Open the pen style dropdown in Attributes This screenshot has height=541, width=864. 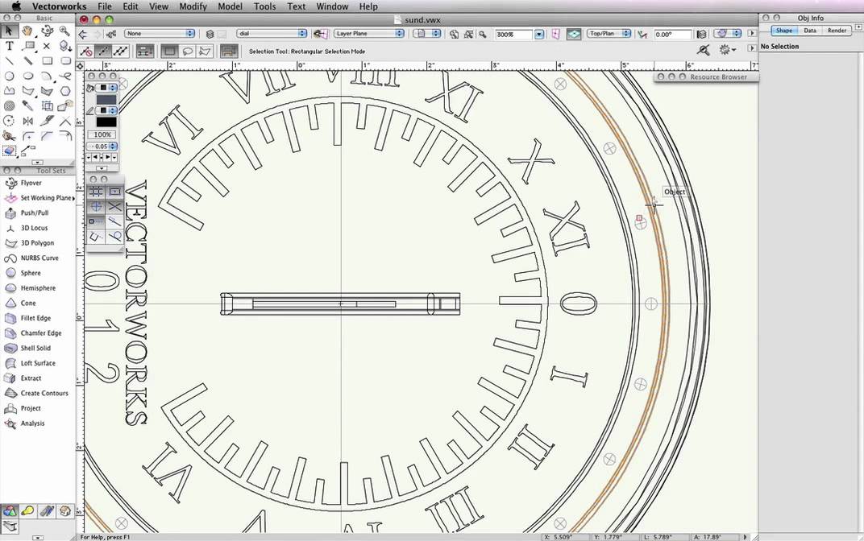(x=106, y=110)
